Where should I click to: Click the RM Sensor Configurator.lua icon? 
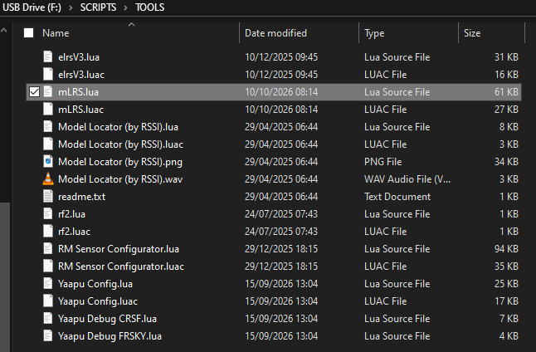48,249
